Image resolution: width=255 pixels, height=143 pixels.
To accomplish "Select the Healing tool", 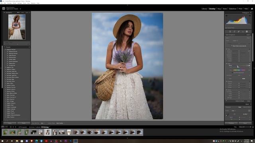I will coord(239,32).
